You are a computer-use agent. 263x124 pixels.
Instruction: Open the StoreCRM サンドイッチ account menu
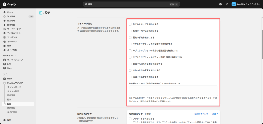[x=246, y=4]
